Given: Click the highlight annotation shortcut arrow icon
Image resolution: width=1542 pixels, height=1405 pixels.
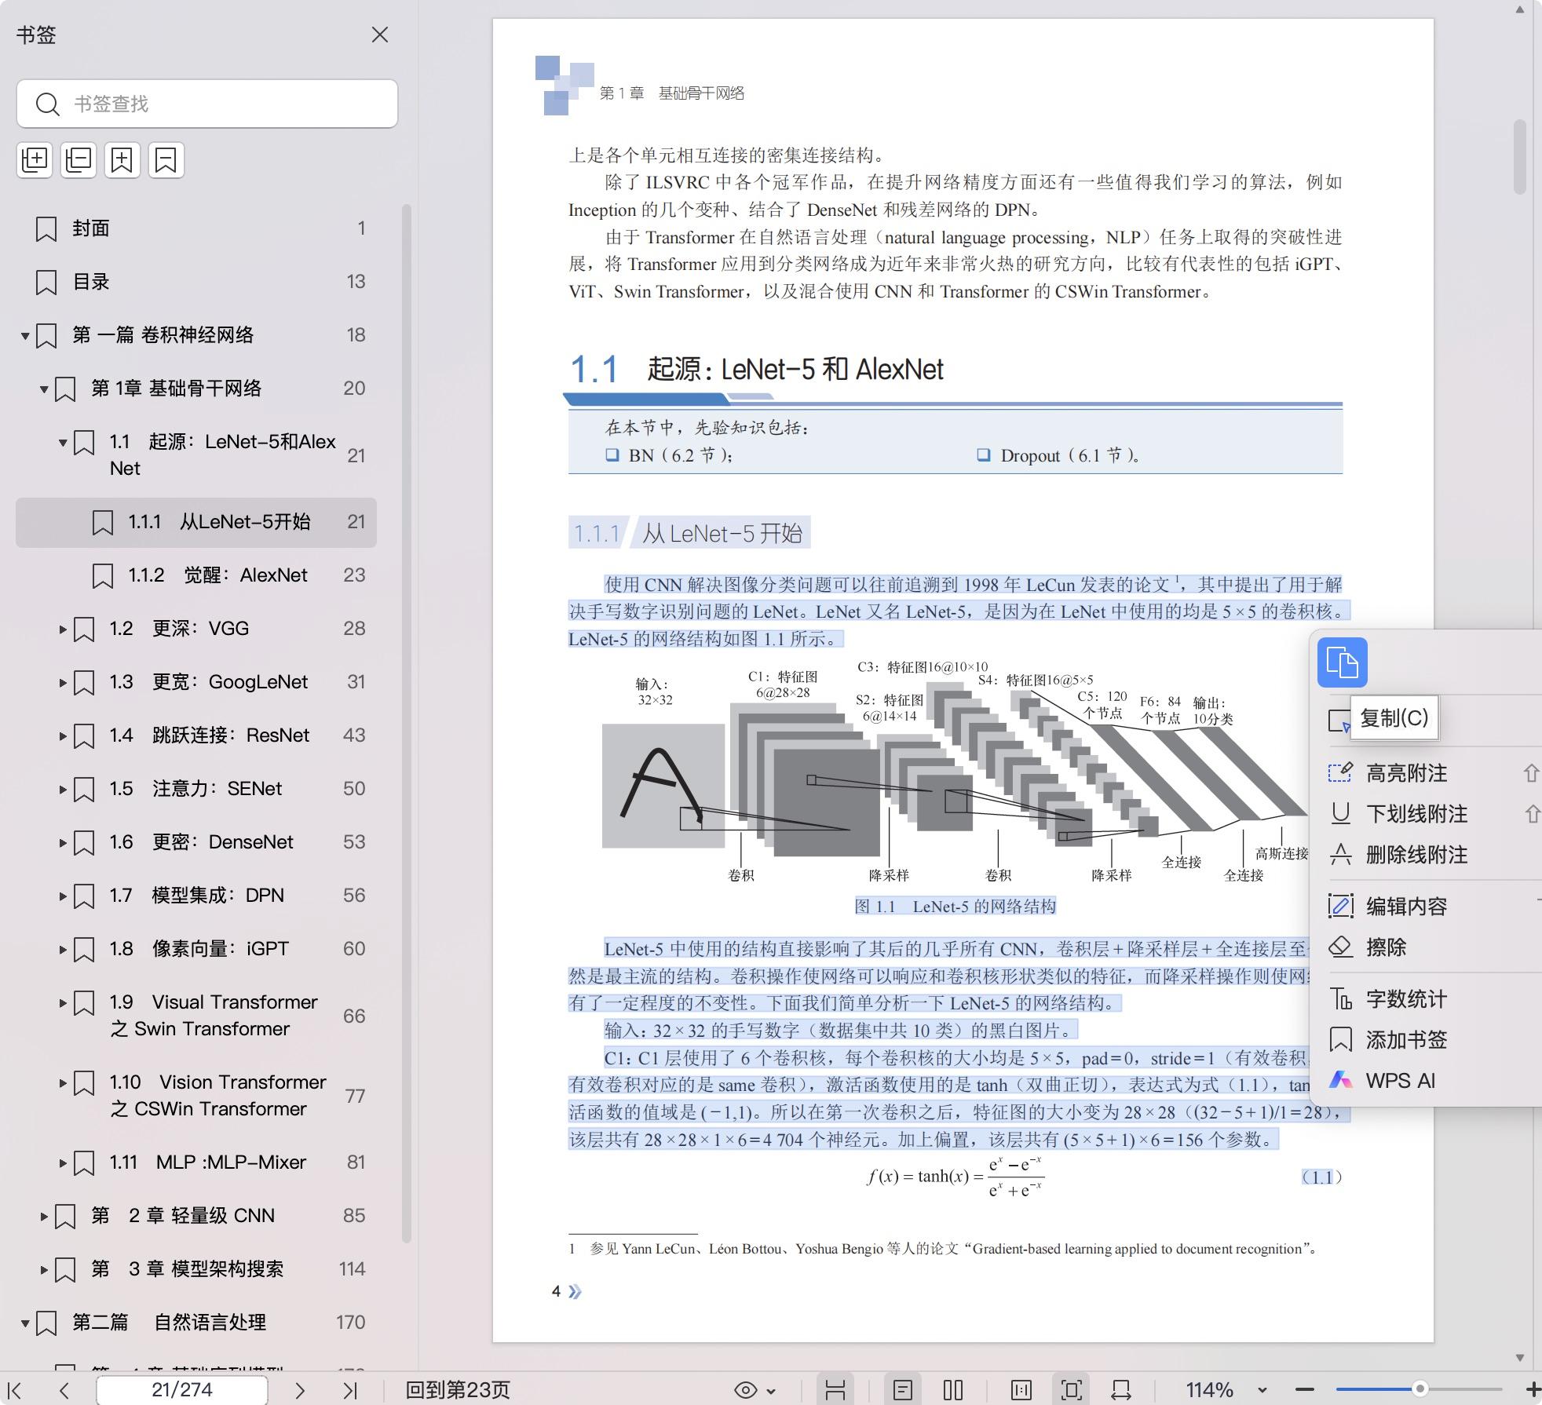Looking at the screenshot, I should tap(1532, 773).
